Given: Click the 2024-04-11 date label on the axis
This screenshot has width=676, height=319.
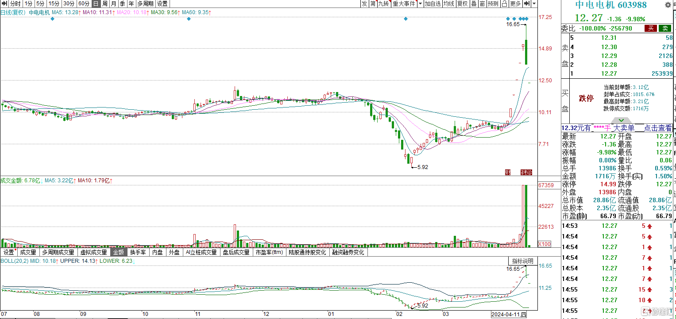Looking at the screenshot, I should tap(509, 314).
